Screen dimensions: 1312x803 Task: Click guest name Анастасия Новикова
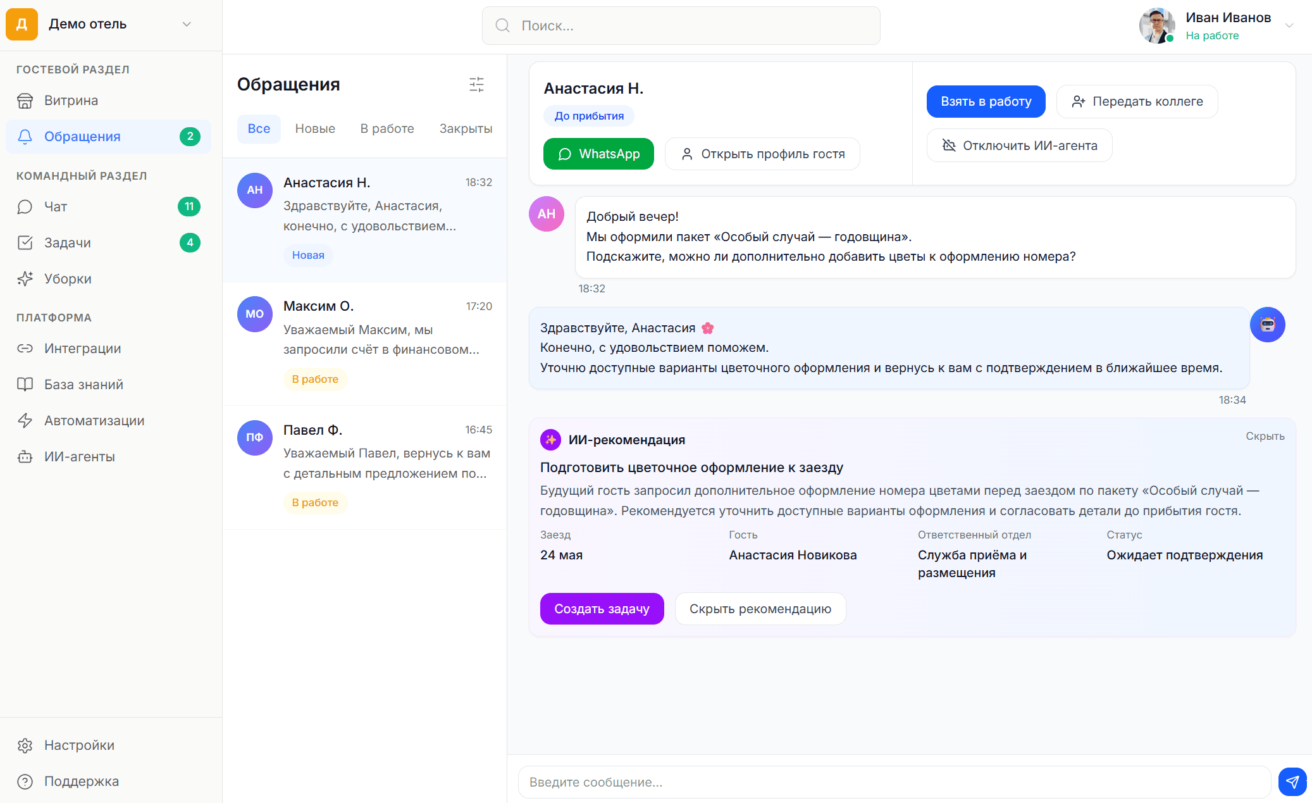pos(793,556)
